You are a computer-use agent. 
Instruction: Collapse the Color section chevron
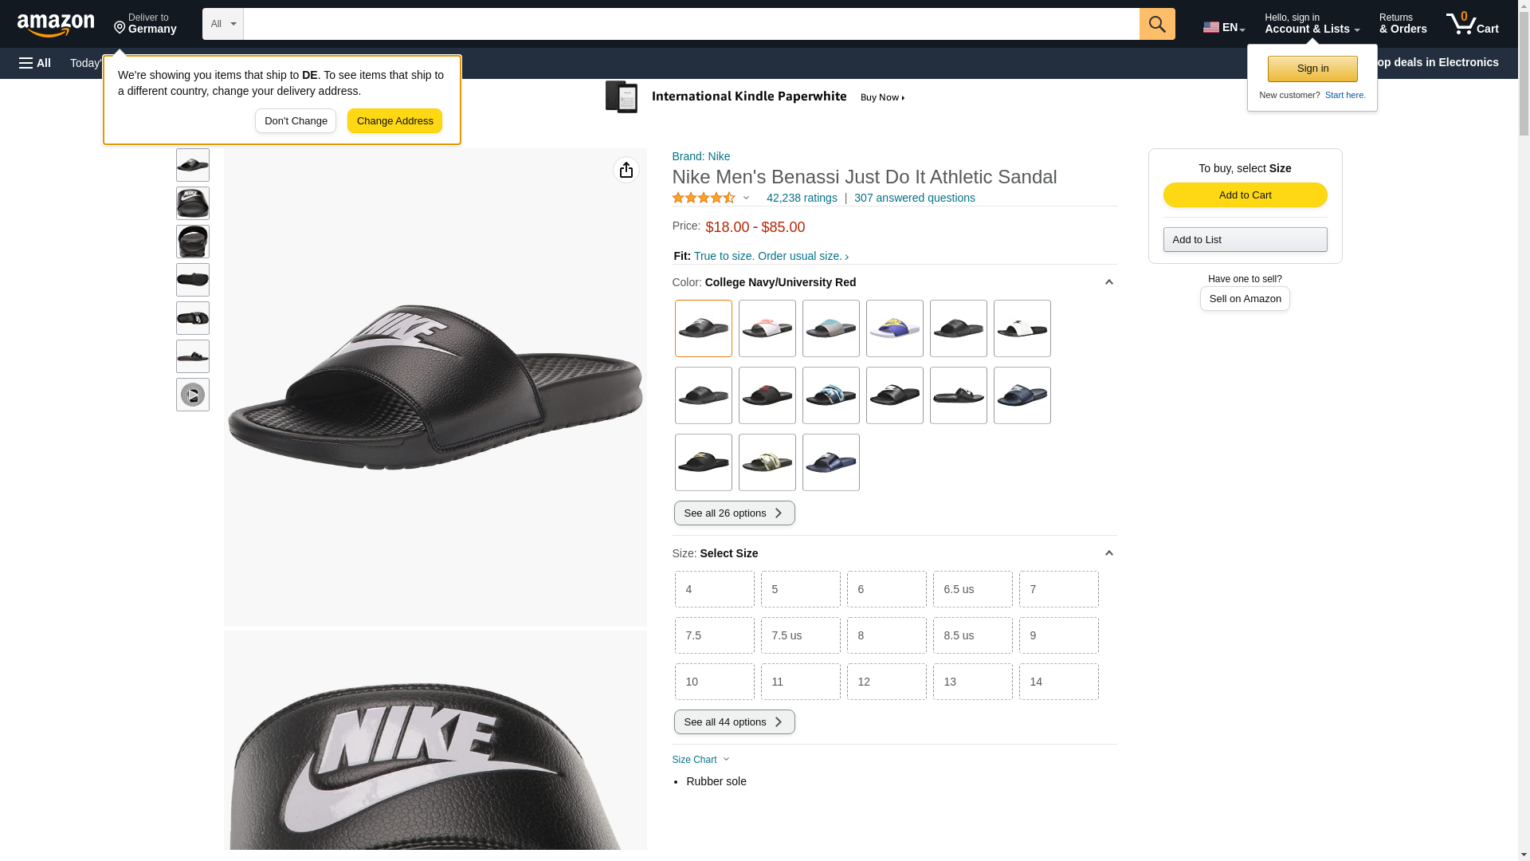[1108, 282]
